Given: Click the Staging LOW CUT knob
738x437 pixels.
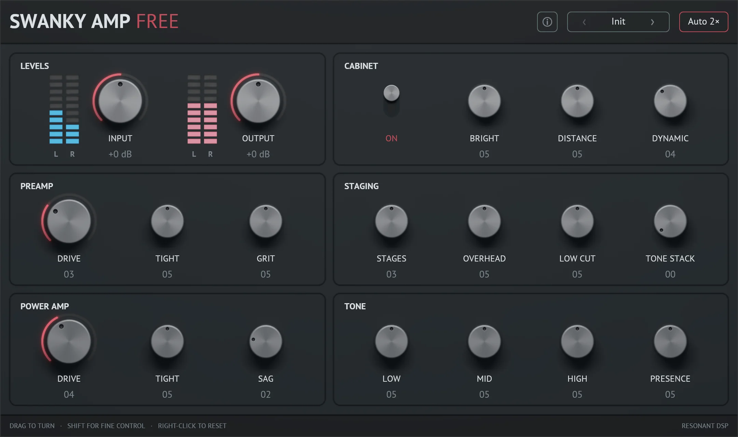Looking at the screenshot, I should (577, 221).
